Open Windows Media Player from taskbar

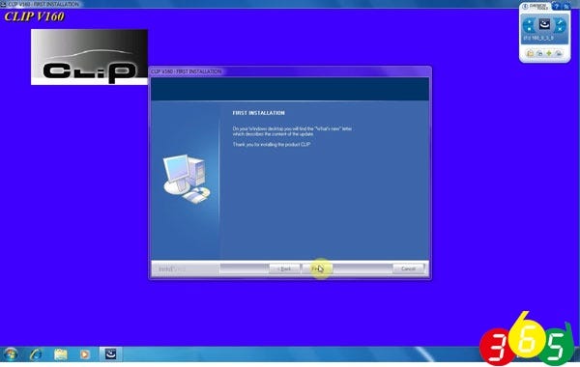[84, 354]
